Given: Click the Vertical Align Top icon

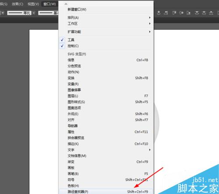Looking at the screenshot, I should tap(174, 13).
